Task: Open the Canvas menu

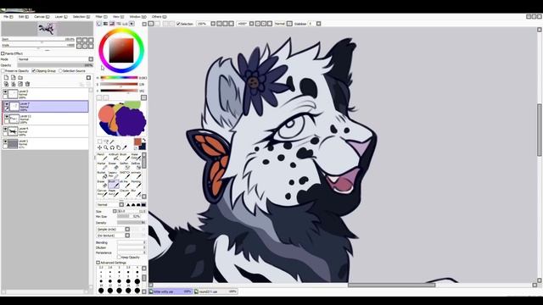Action: click(x=42, y=17)
